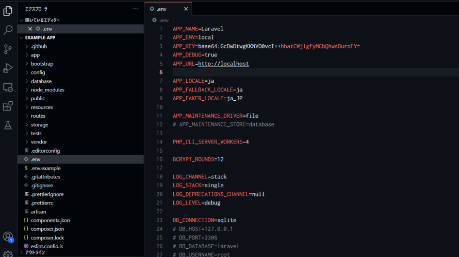Select .env file in the tree
Screen dimensions: 459x257
point(81,159)
